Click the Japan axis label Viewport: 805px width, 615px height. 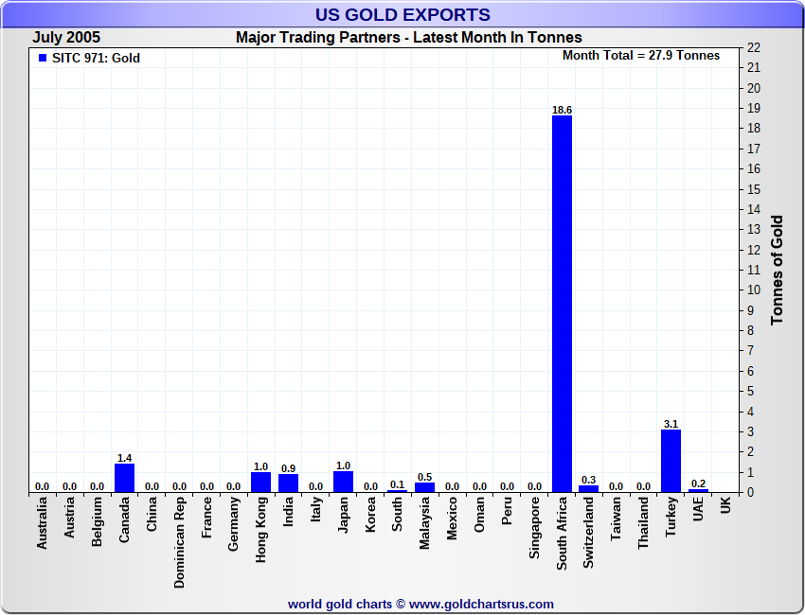[x=343, y=515]
